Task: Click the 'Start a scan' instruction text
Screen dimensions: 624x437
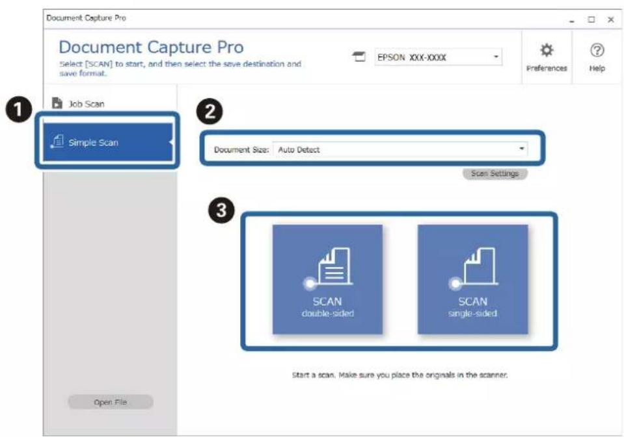Action: 400,375
